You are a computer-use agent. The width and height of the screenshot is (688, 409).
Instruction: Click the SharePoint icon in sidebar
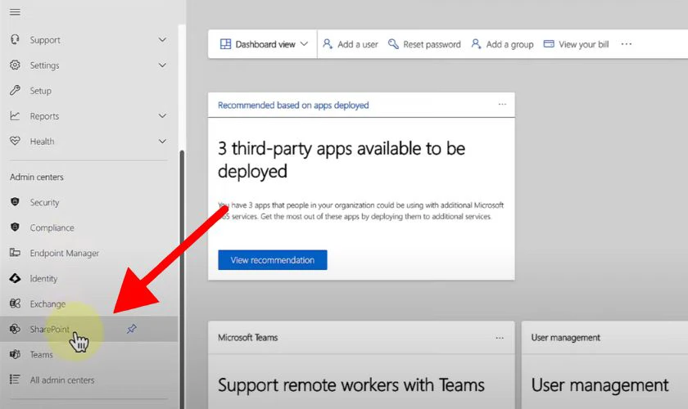click(x=15, y=329)
